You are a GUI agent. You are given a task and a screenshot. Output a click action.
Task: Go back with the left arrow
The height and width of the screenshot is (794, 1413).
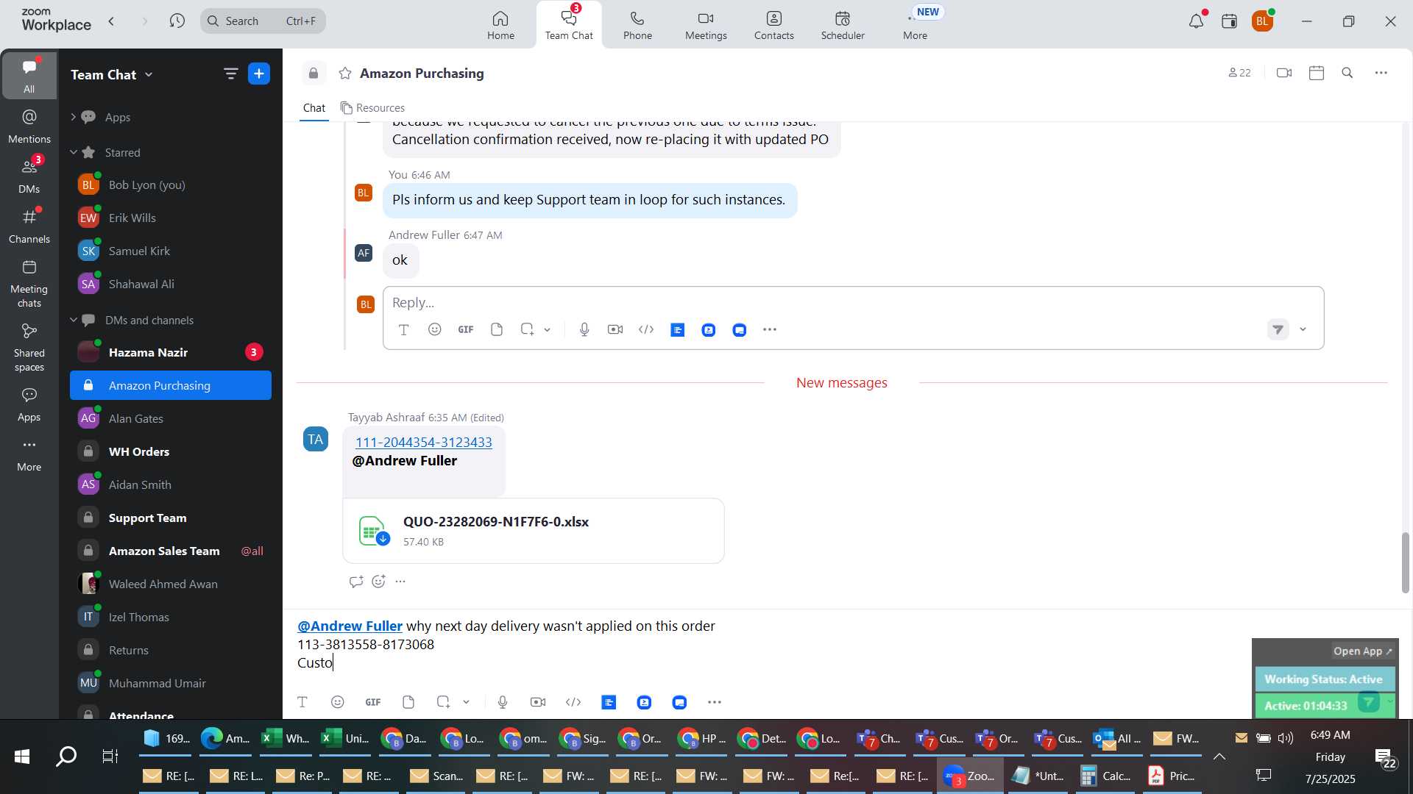112,21
